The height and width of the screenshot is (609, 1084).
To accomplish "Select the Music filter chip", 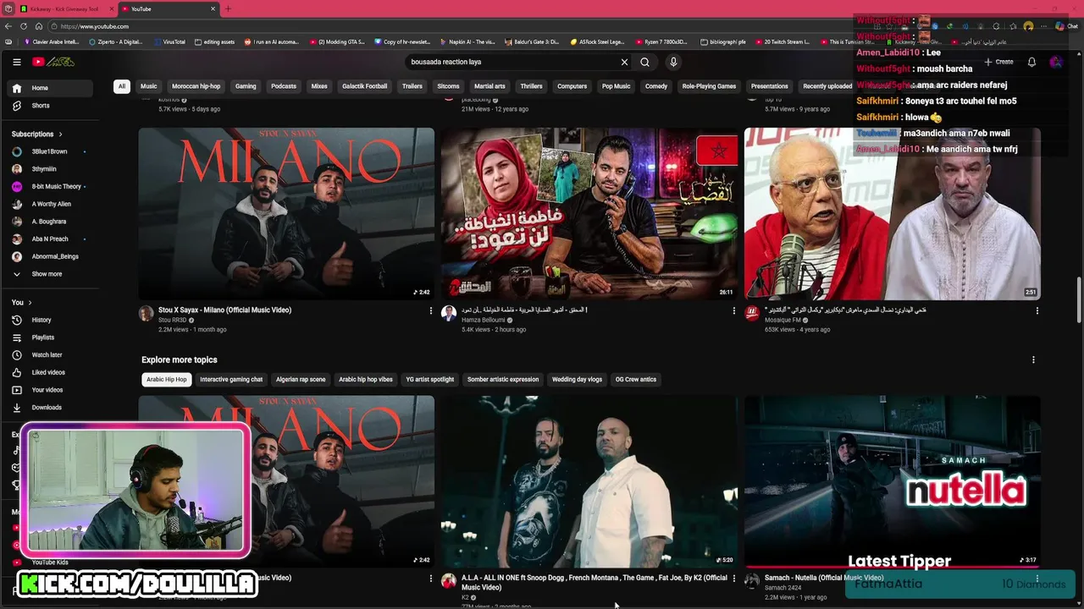I will [148, 86].
